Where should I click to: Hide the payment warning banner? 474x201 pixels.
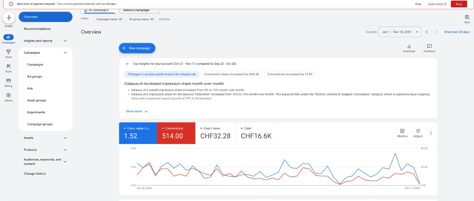[418, 4]
